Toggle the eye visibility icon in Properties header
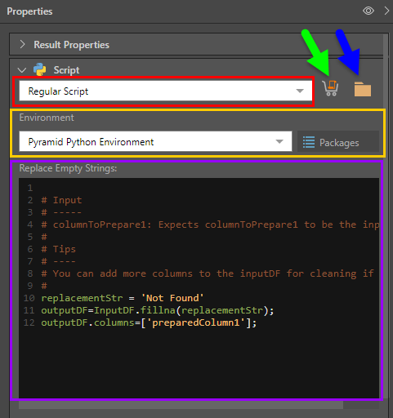This screenshot has height=418, width=393. tap(368, 11)
